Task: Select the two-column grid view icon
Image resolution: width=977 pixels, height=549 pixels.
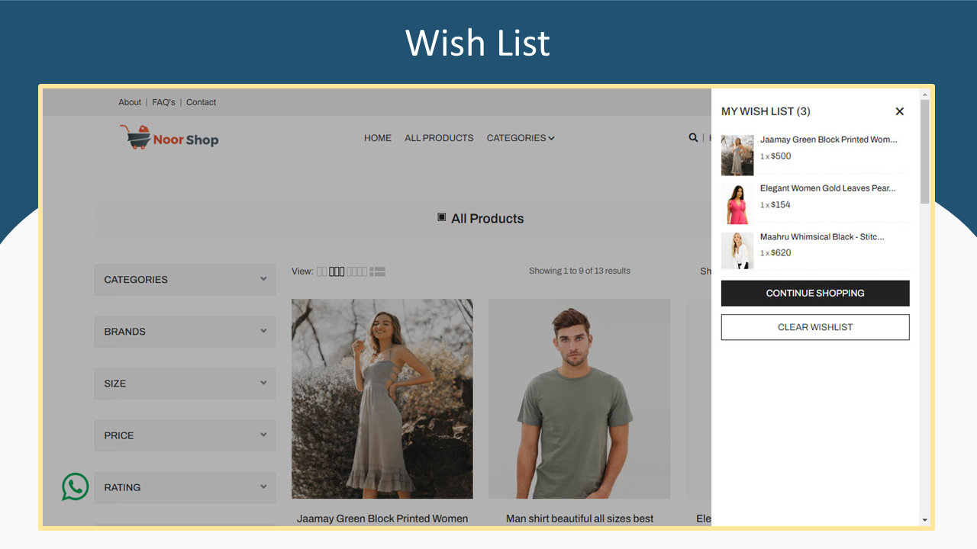Action: click(x=321, y=271)
